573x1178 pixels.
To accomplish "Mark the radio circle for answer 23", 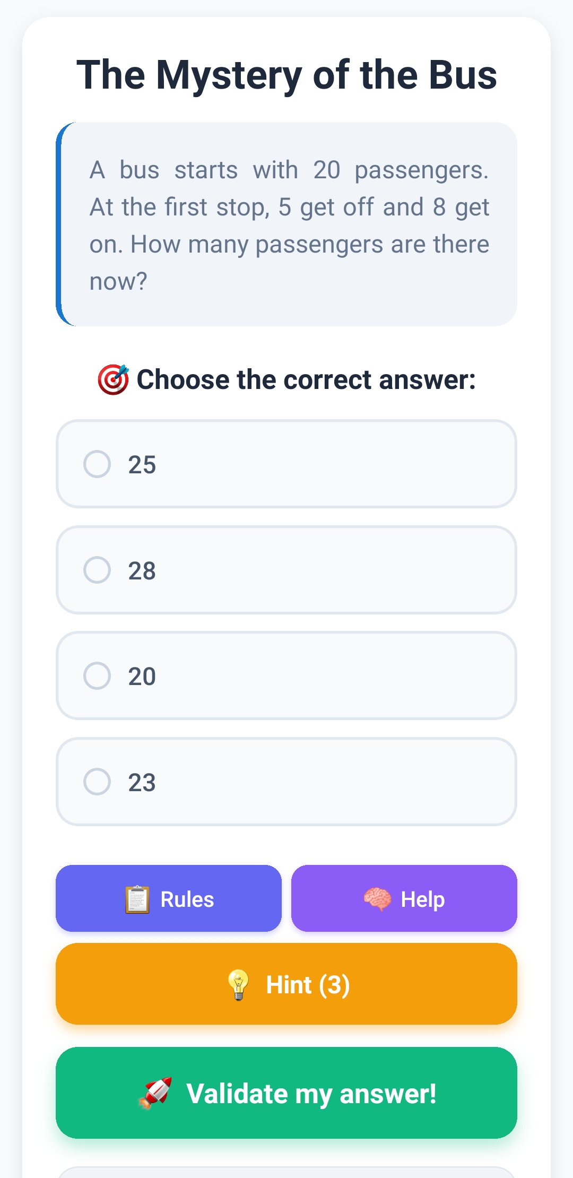I will click(x=97, y=782).
